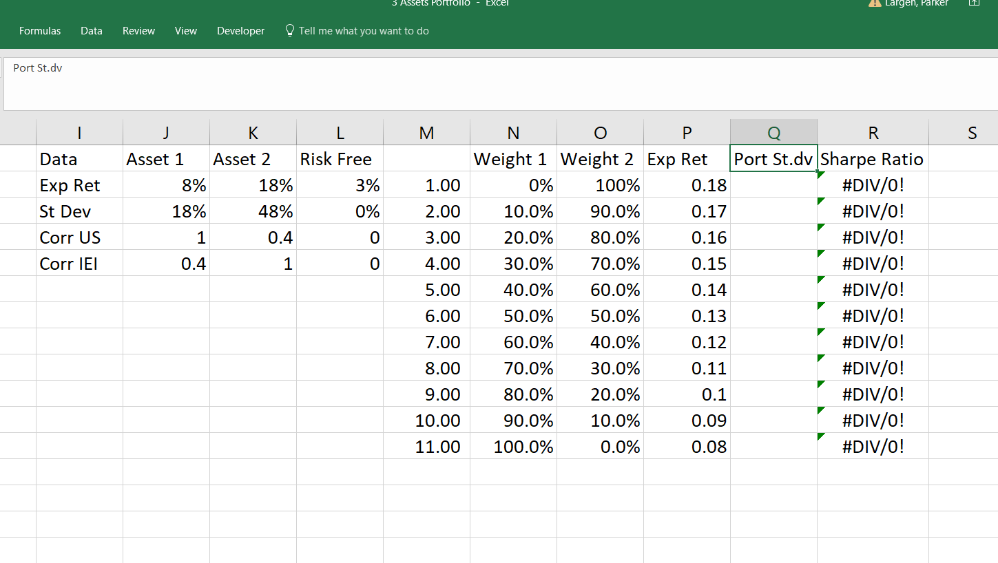Open the Review tab
The height and width of the screenshot is (563, 998).
coord(138,30)
